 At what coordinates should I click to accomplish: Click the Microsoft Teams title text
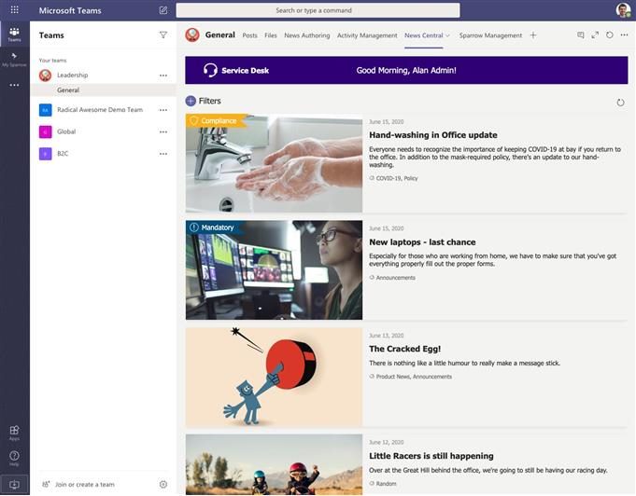(70, 10)
